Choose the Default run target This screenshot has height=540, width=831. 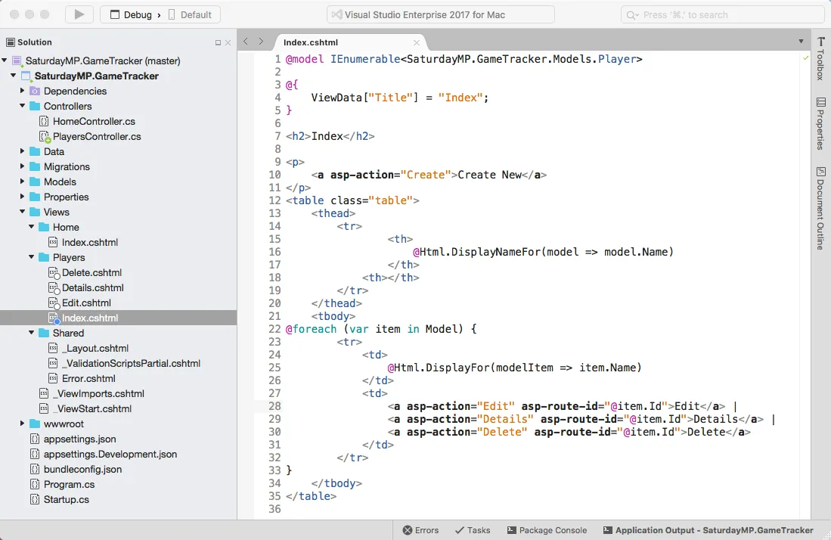click(190, 15)
